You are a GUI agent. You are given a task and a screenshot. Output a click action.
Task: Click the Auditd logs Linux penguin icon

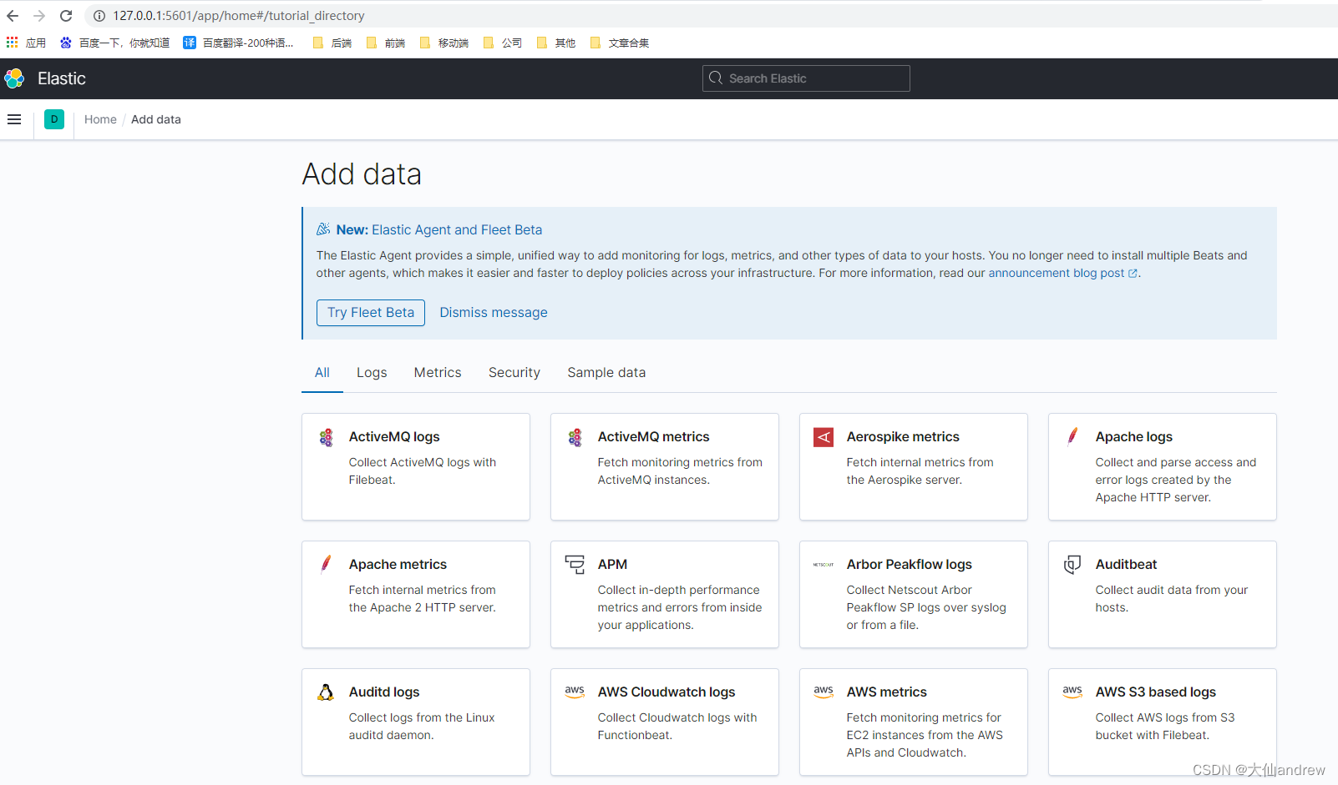coord(326,692)
